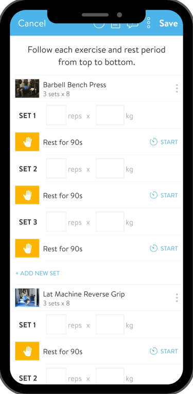The image size is (193, 394).
Task: Start rest timer after Bench Press Set 1
Action: (164, 142)
